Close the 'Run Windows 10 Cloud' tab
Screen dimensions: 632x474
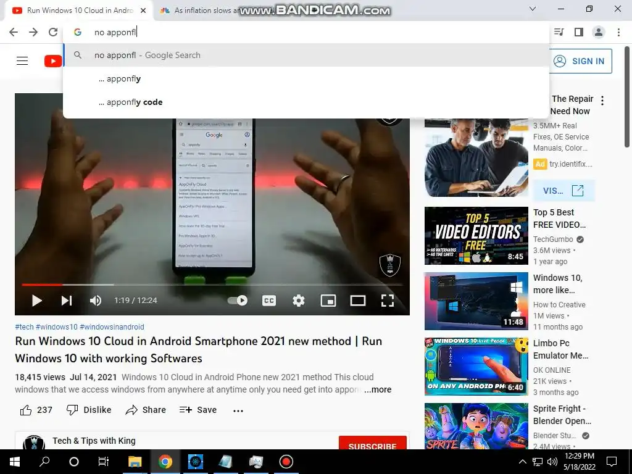point(143,11)
